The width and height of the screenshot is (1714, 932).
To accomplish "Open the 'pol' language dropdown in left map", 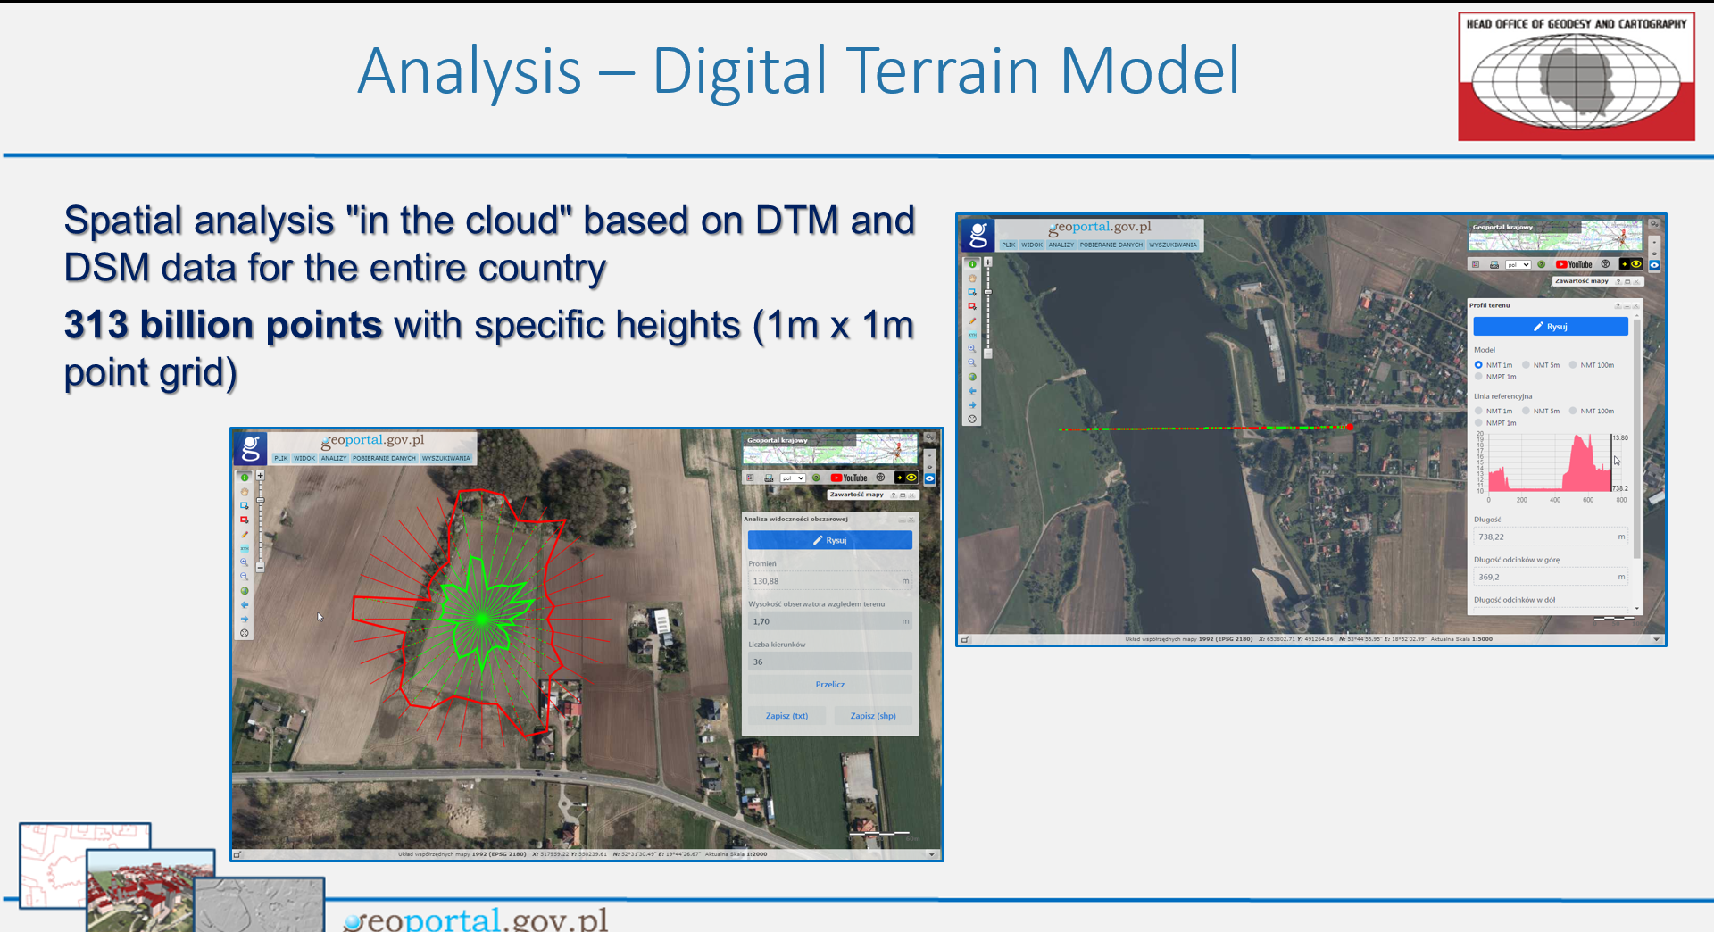I will [793, 478].
